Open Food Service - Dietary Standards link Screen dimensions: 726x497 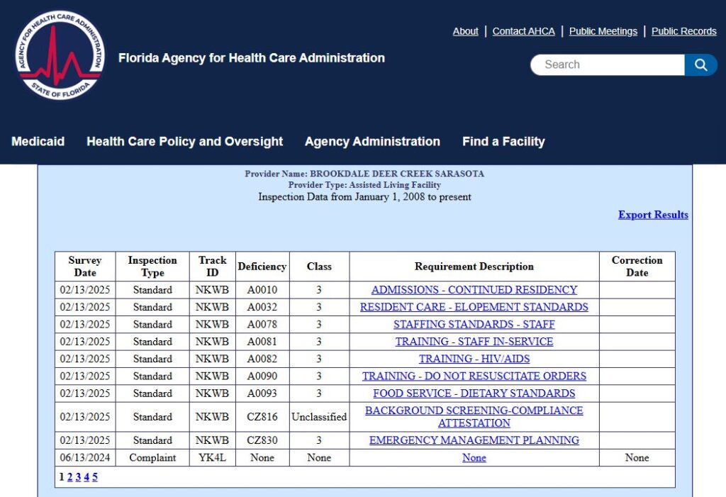coord(474,393)
